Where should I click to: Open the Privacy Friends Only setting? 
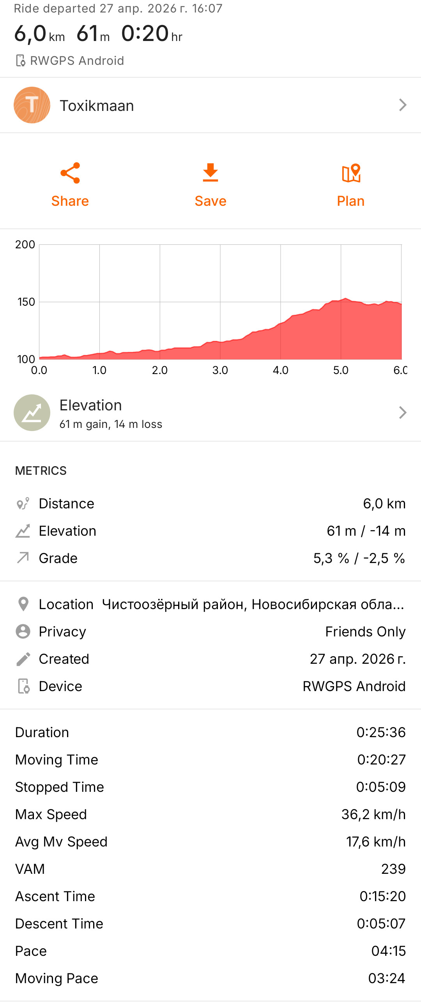(x=210, y=631)
